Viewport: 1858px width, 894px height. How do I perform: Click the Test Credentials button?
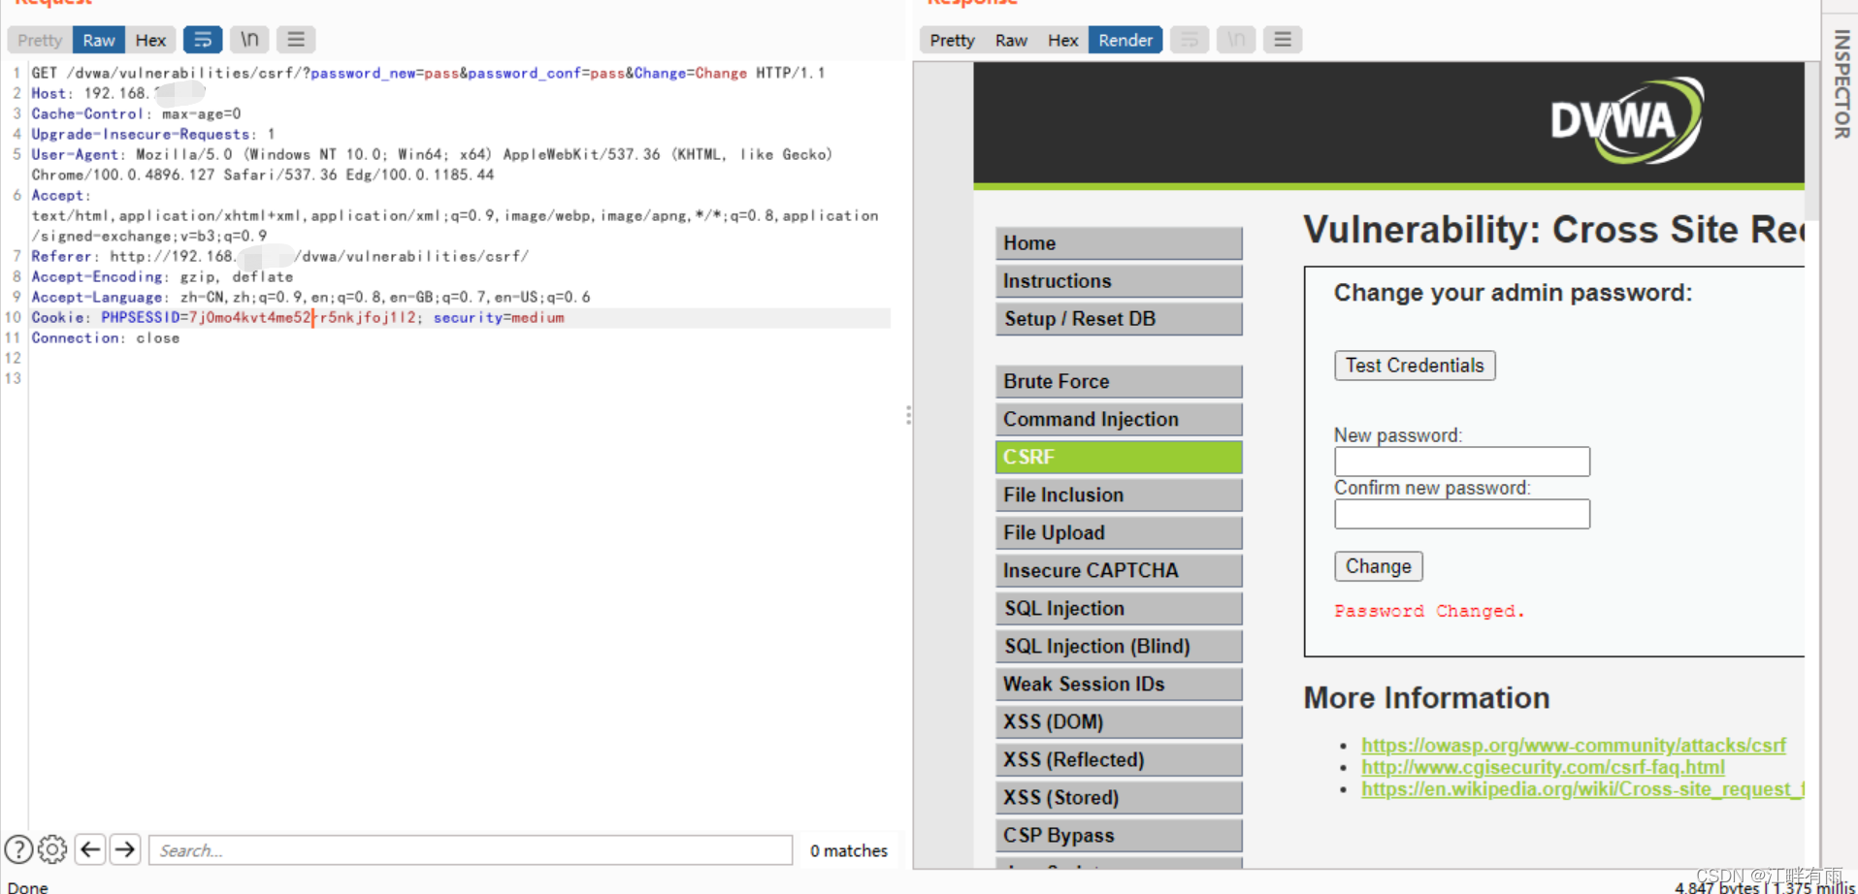click(1415, 366)
